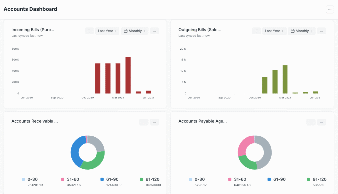This screenshot has height=194, width=338.
Task: Open the Accounts Receivable ellipsis options menu
Action: point(154,122)
